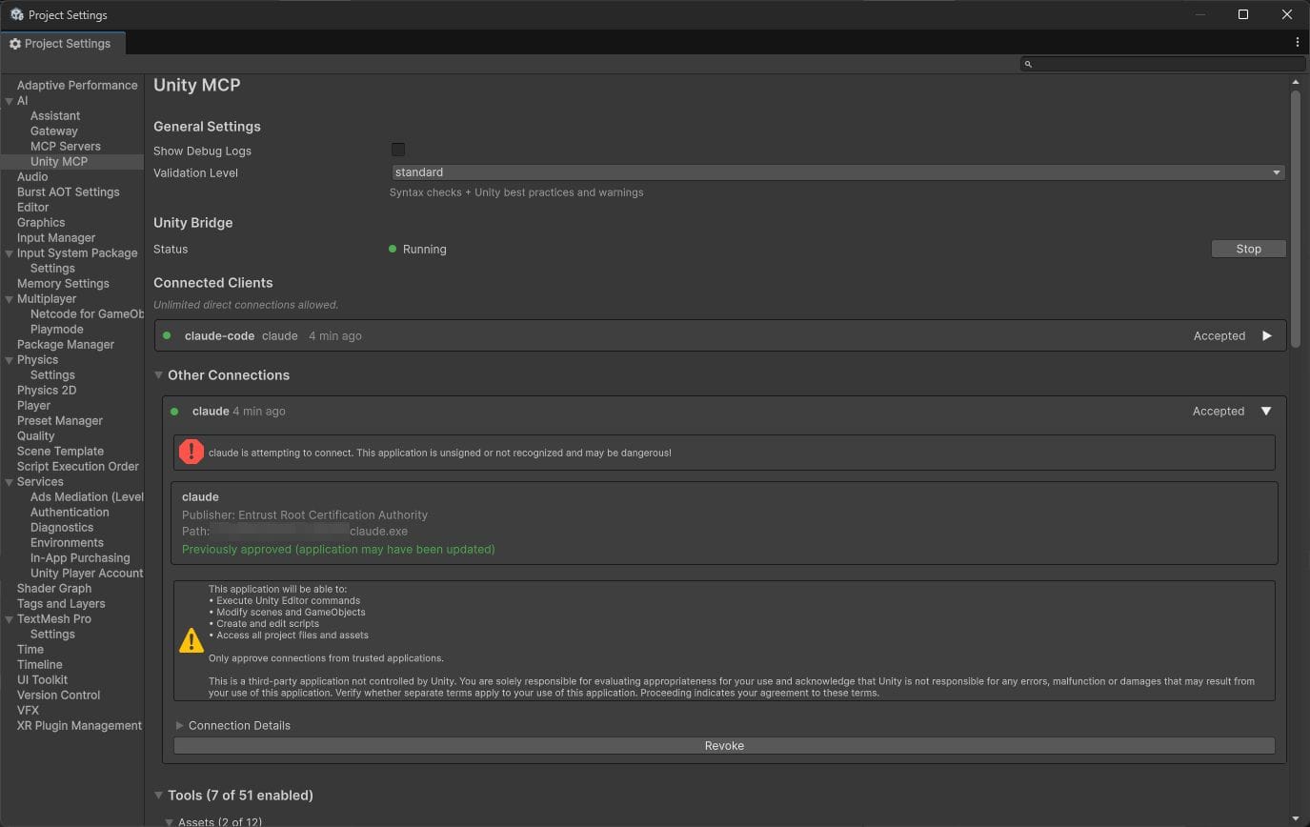Viewport: 1310px width, 827px height.
Task: Open the Validation Level dropdown
Action: click(x=838, y=172)
